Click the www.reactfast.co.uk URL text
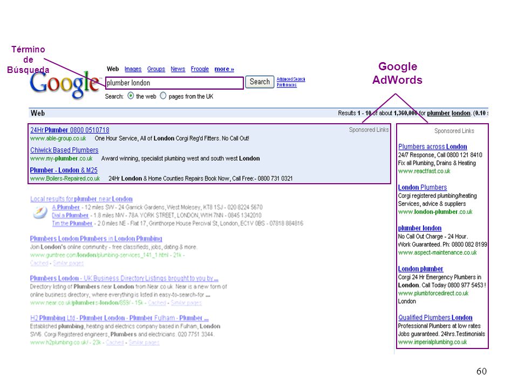518x389 pixels. (x=424, y=171)
